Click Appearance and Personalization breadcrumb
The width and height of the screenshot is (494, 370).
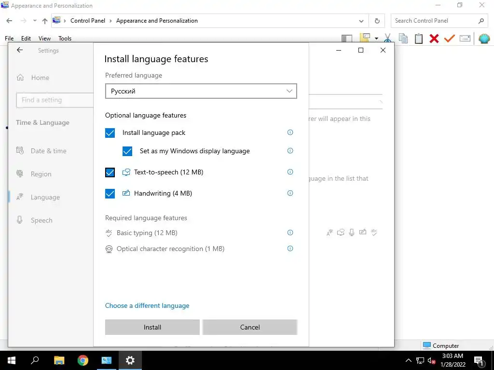tap(157, 21)
